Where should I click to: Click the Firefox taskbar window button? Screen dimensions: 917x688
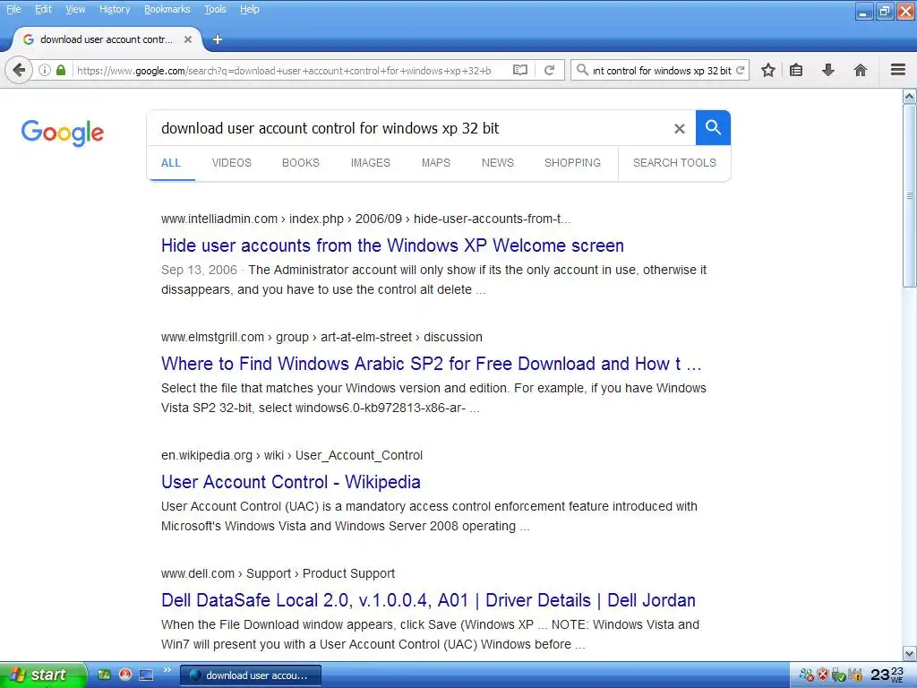coord(251,675)
